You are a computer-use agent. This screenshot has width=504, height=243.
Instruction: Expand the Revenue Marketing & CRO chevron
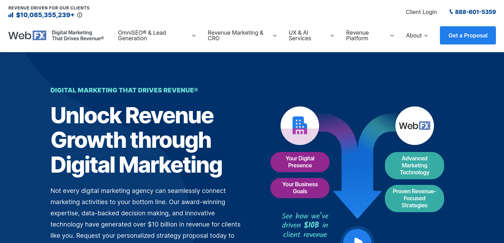[x=275, y=36]
